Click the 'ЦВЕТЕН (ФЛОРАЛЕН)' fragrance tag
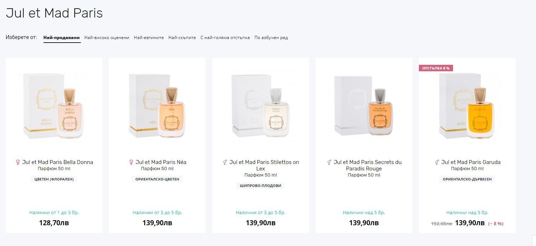This screenshot has width=536, height=246. click(x=54, y=179)
